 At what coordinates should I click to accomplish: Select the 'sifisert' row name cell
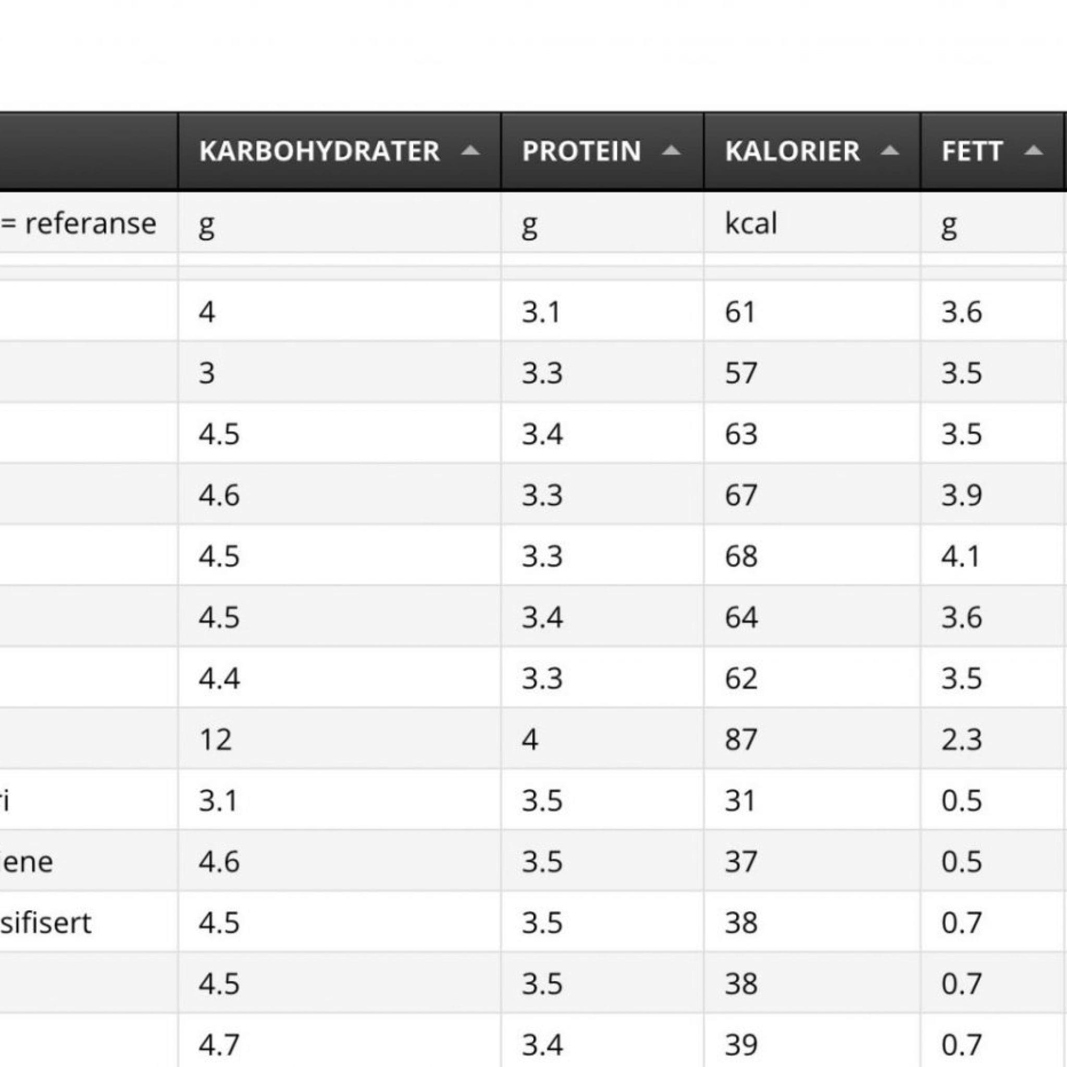click(x=89, y=922)
